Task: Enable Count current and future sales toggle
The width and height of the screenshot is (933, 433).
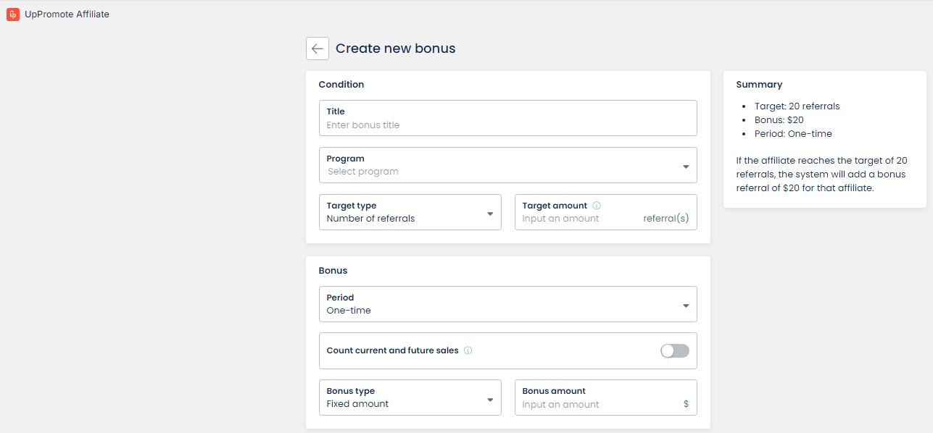Action: click(x=674, y=351)
